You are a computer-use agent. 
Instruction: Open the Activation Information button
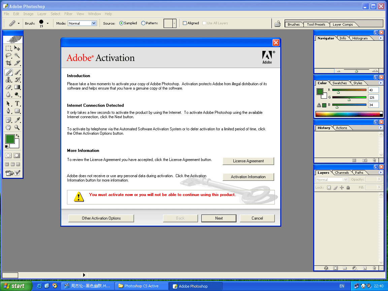pyautogui.click(x=248, y=177)
